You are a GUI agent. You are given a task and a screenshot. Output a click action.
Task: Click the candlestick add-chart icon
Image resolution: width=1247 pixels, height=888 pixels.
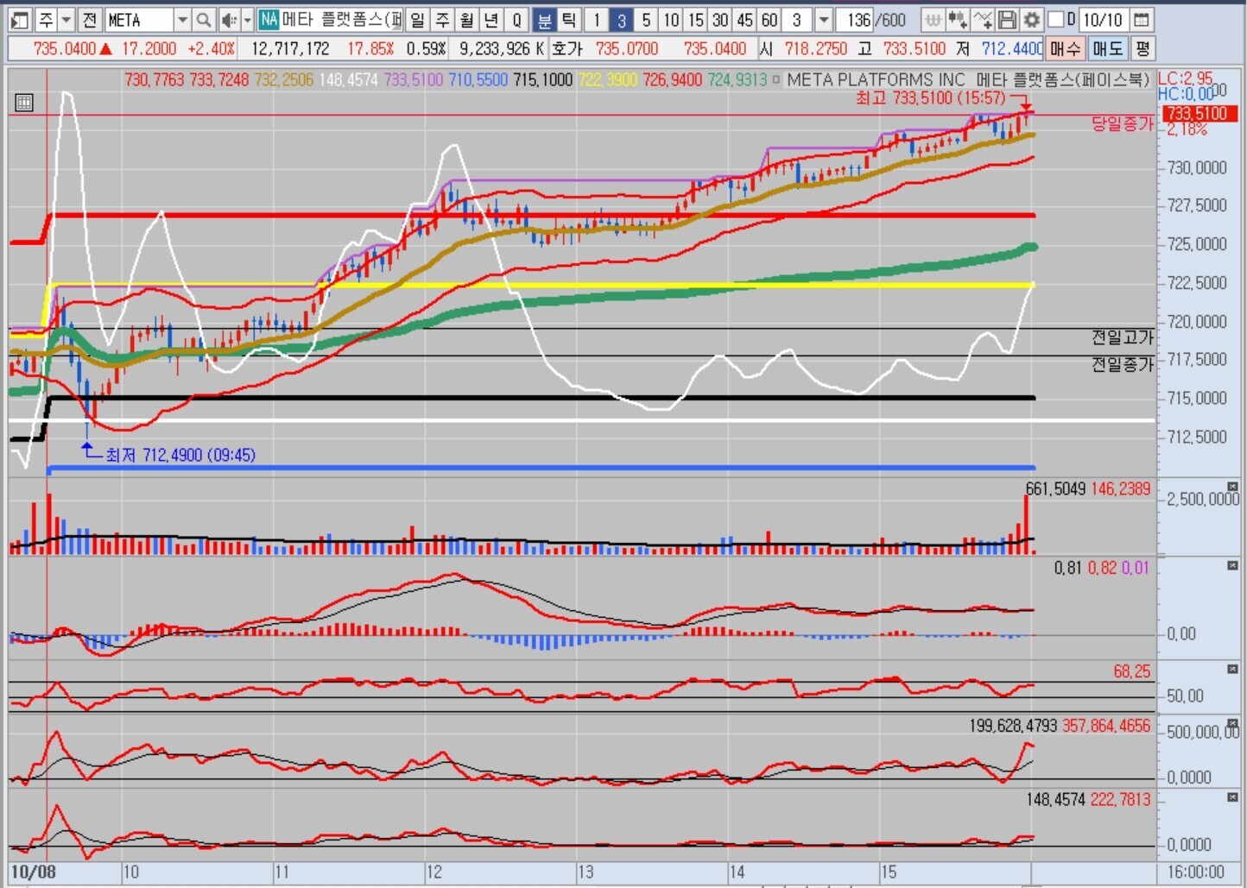tap(957, 19)
